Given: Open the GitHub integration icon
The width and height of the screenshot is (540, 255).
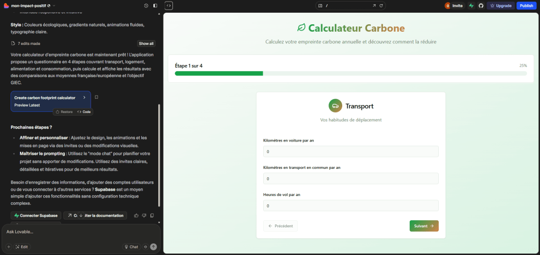Looking at the screenshot, I should coord(480,5).
